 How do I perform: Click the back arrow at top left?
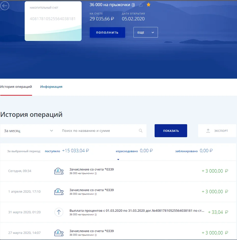point(5,6)
